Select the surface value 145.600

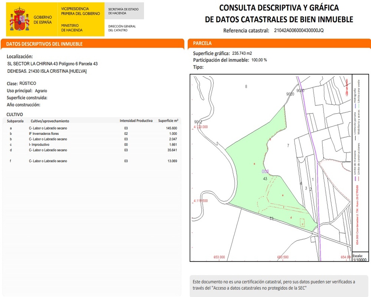(x=171, y=128)
